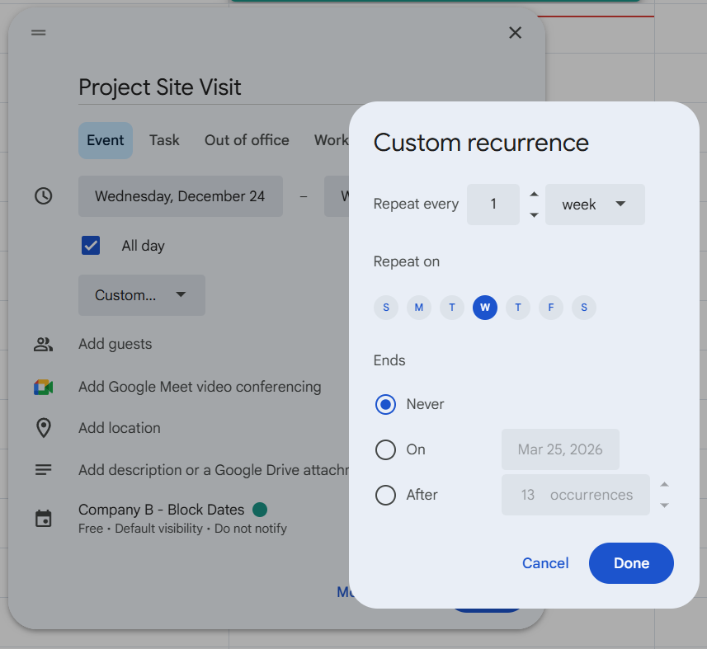Select the Never ends option

pyautogui.click(x=385, y=404)
